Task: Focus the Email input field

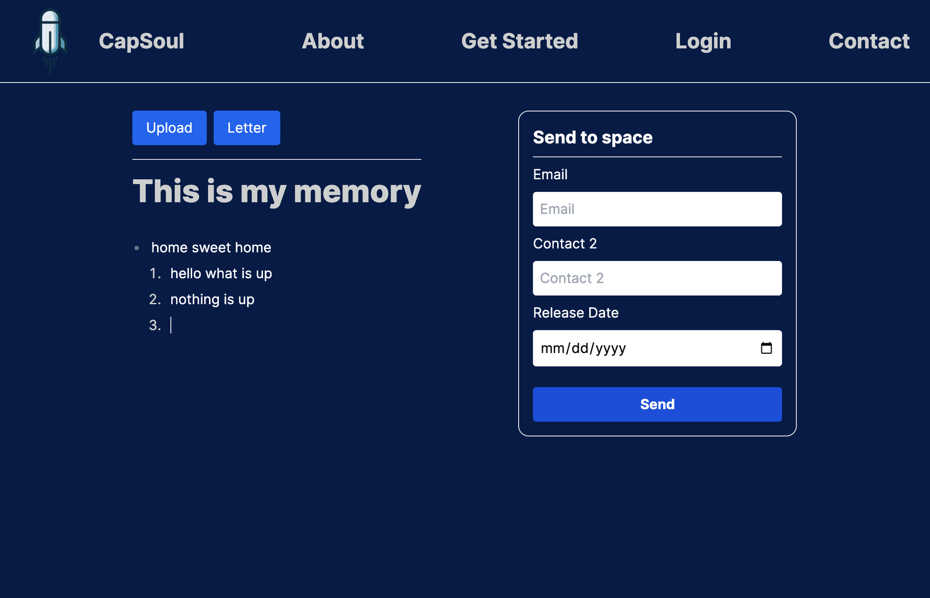Action: coord(657,209)
